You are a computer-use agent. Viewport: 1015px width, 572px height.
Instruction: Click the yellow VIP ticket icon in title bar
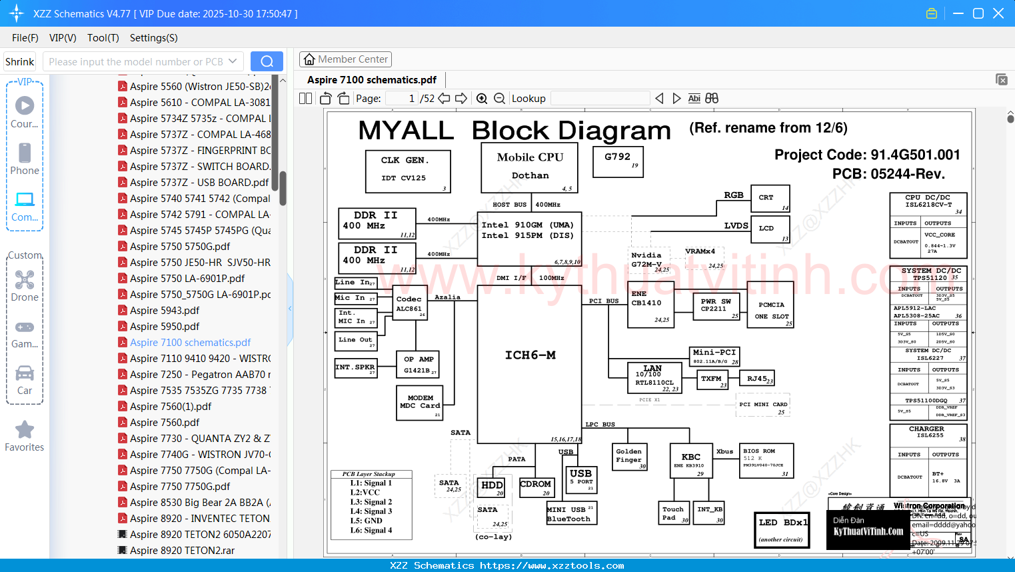(x=932, y=13)
